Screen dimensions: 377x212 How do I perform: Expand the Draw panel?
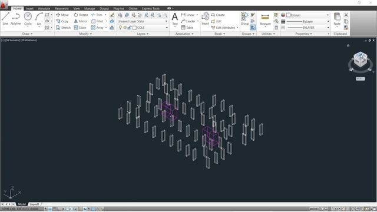tap(27, 34)
